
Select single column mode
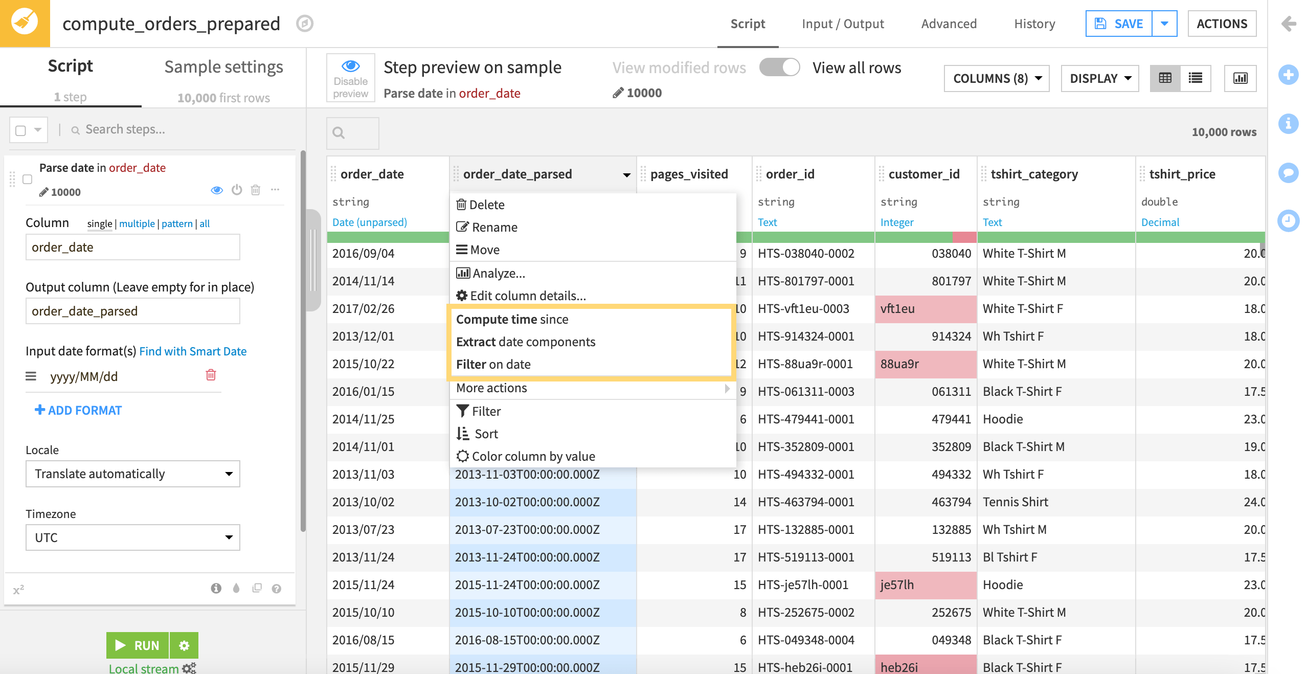pyautogui.click(x=99, y=223)
